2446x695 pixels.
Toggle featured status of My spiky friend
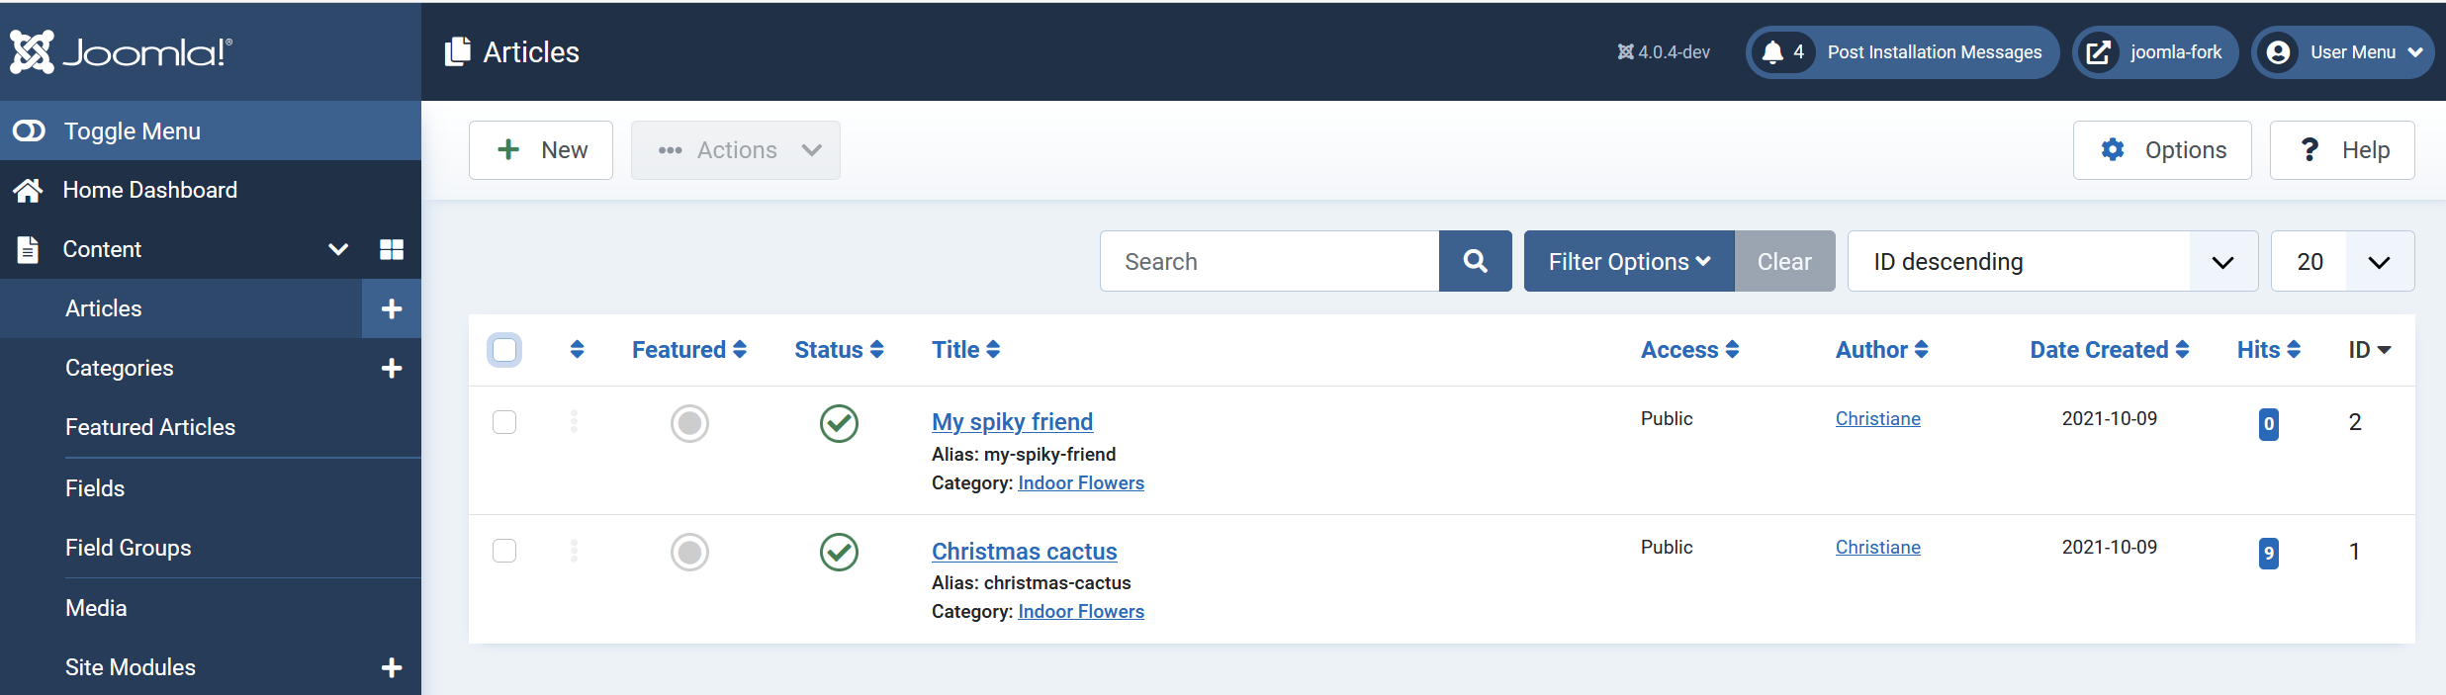689,423
